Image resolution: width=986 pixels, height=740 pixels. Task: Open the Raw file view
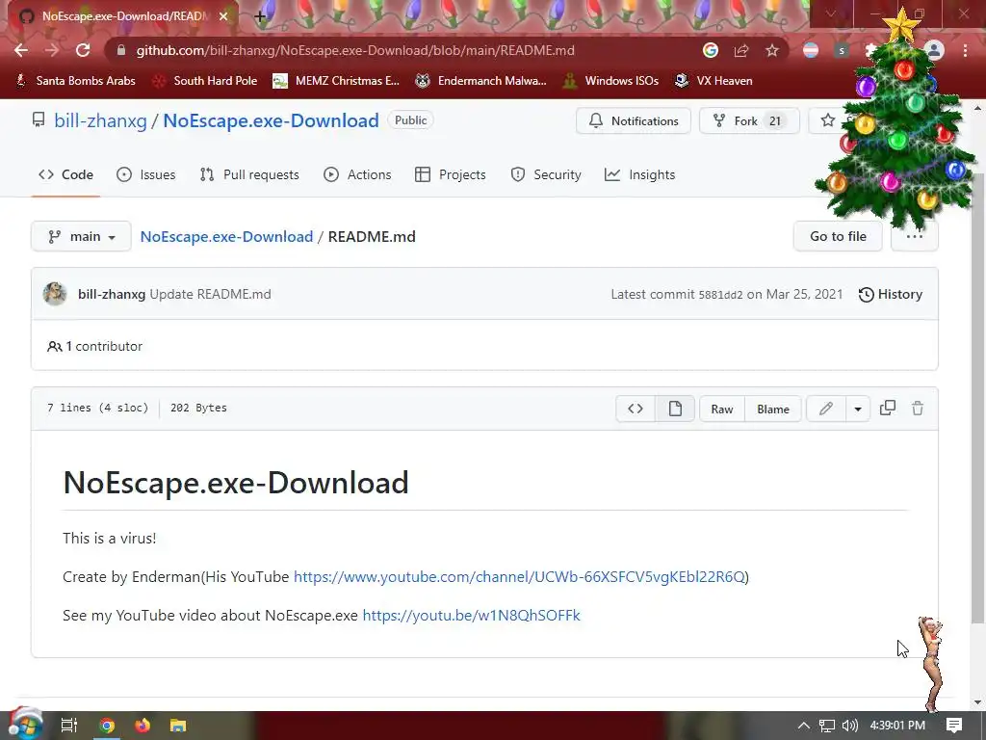[722, 409]
